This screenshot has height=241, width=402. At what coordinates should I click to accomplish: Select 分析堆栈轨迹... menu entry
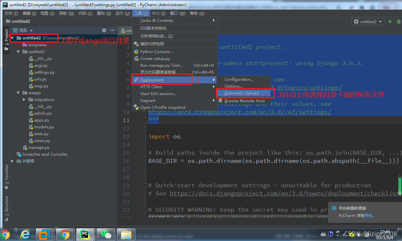click(175, 36)
